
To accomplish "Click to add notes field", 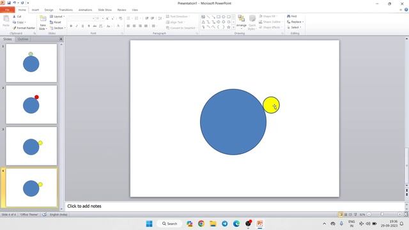I will tap(235, 206).
